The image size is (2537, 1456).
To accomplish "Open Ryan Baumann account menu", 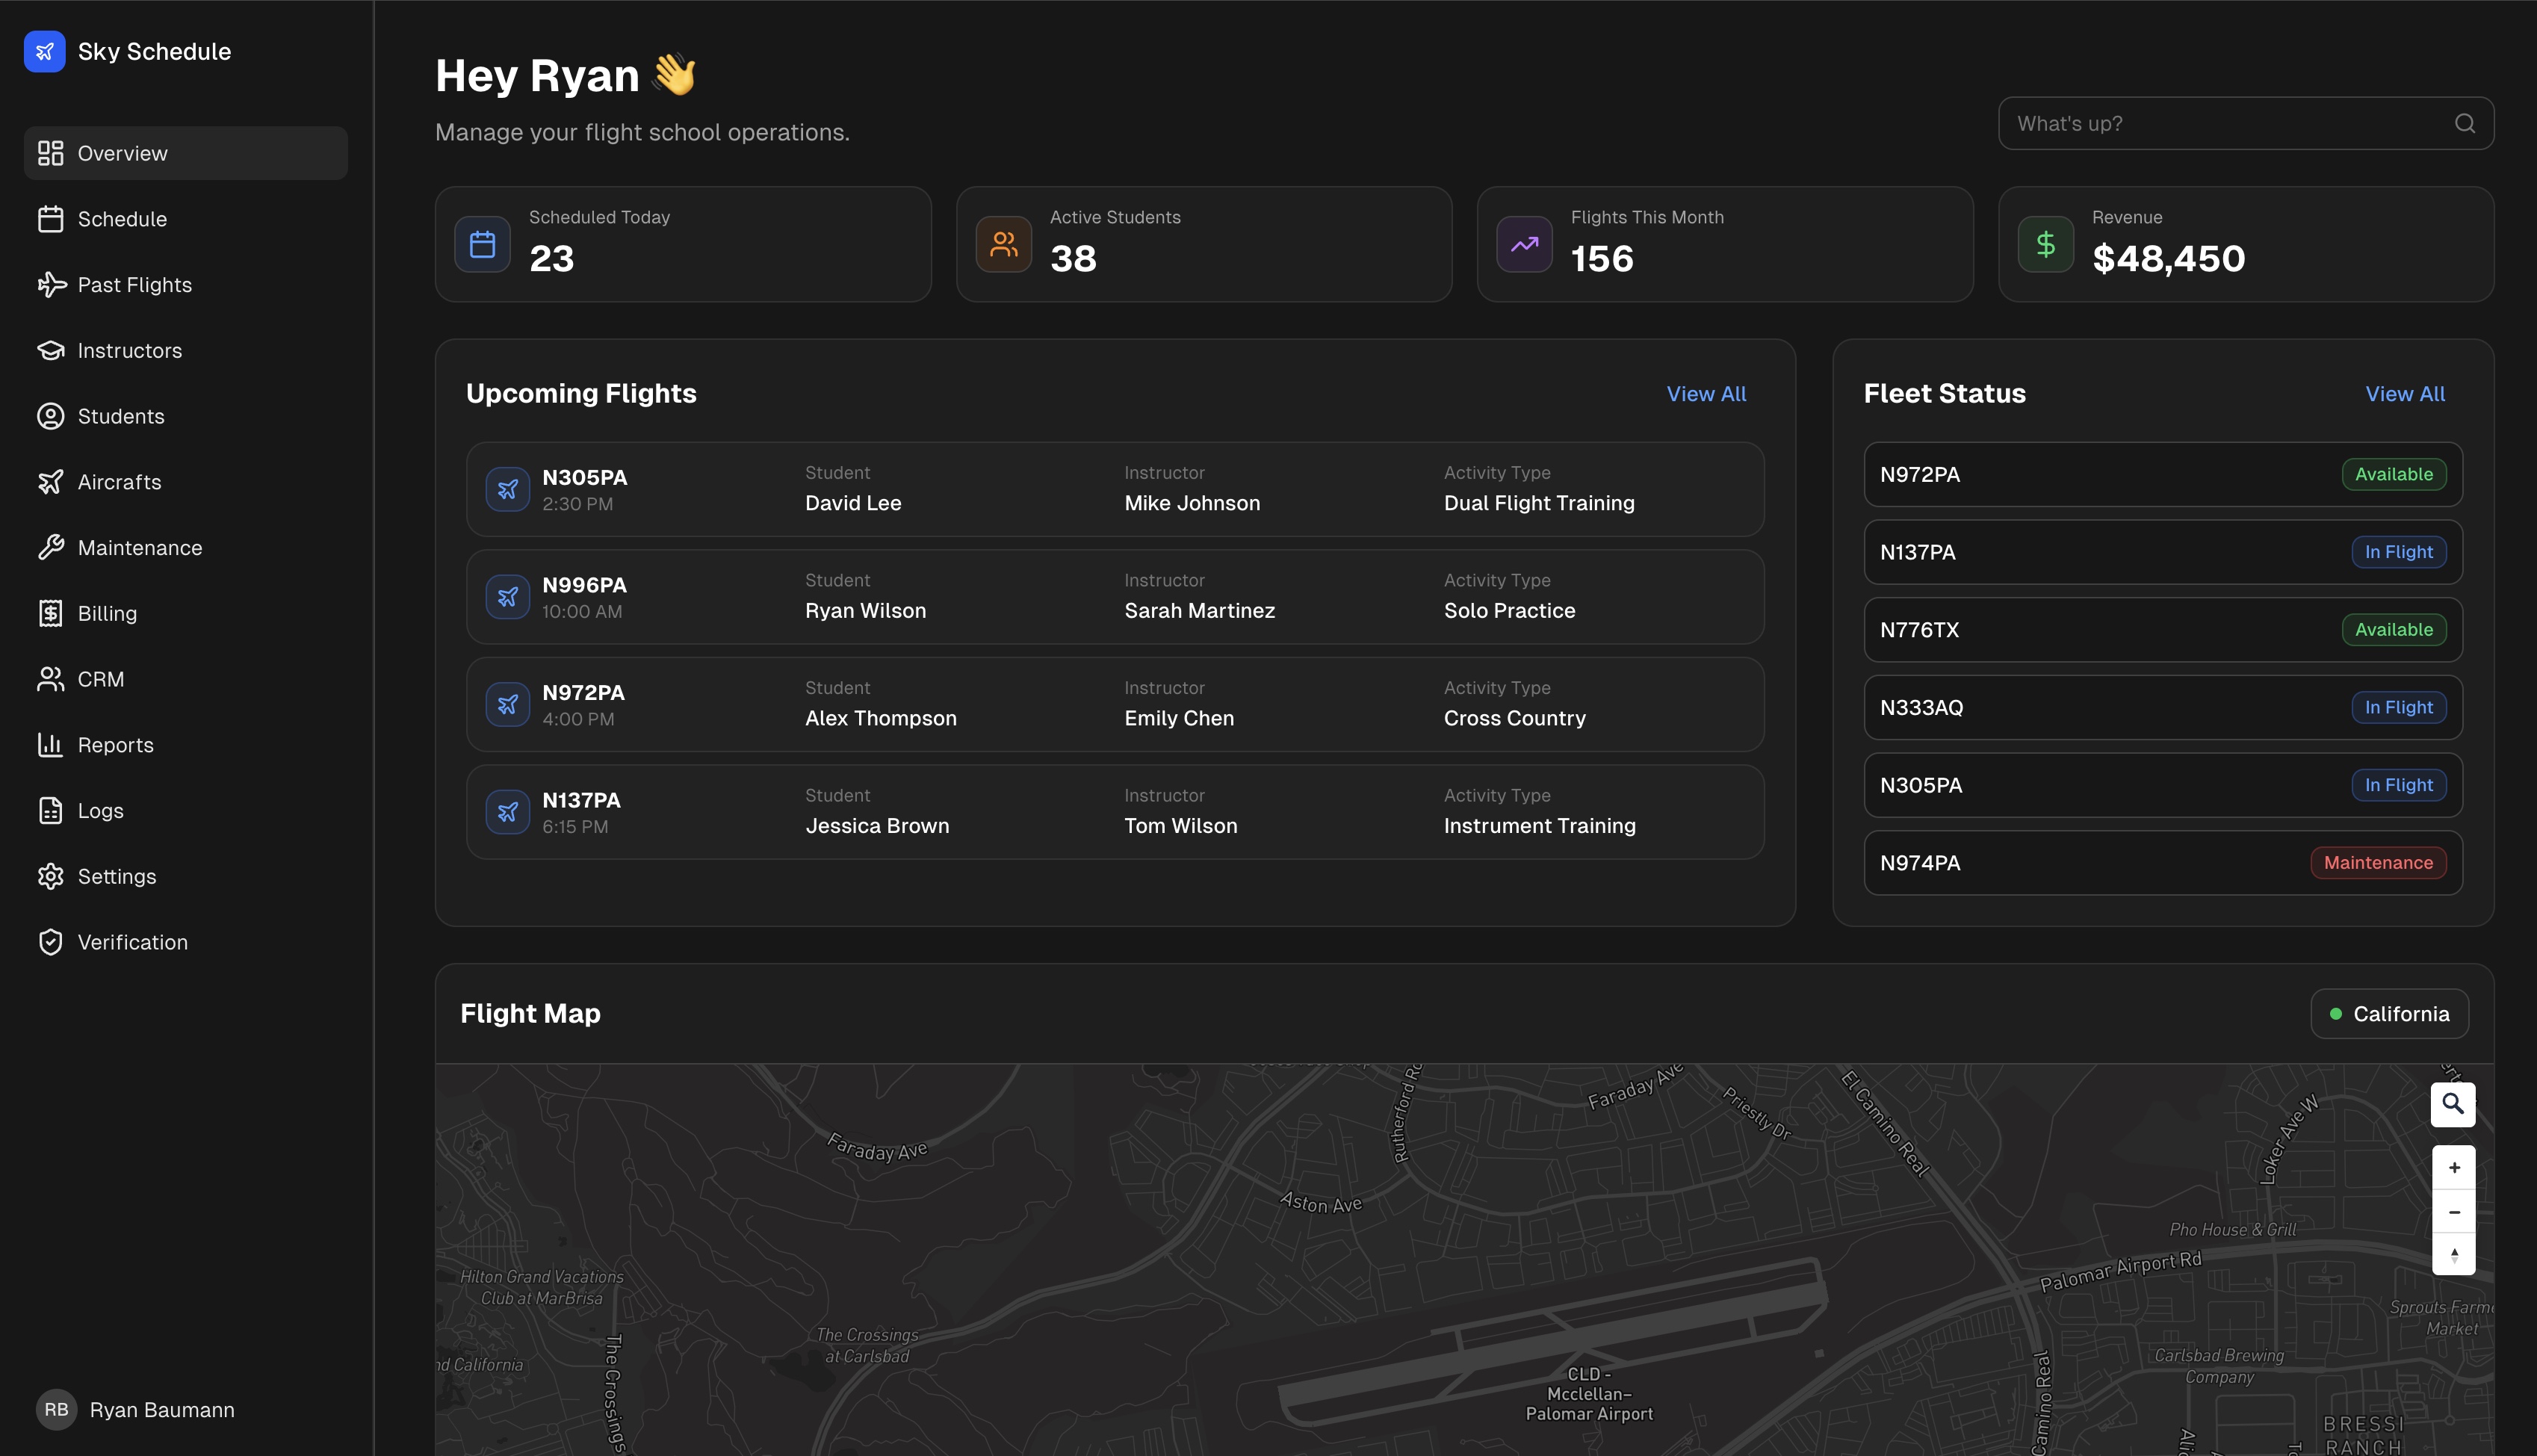I will coord(136,1409).
